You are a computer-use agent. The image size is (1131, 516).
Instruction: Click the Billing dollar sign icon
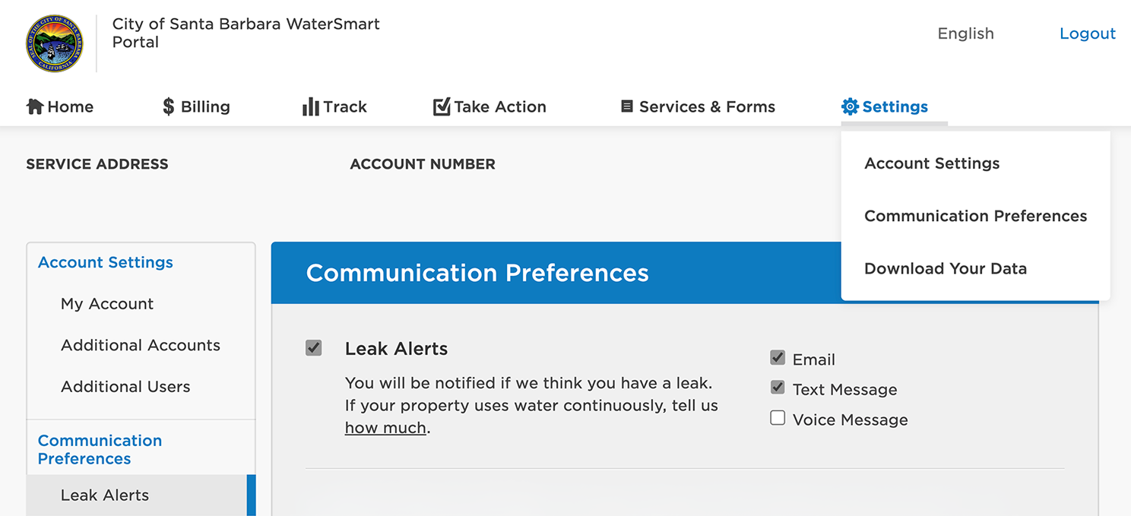pyautogui.click(x=169, y=107)
